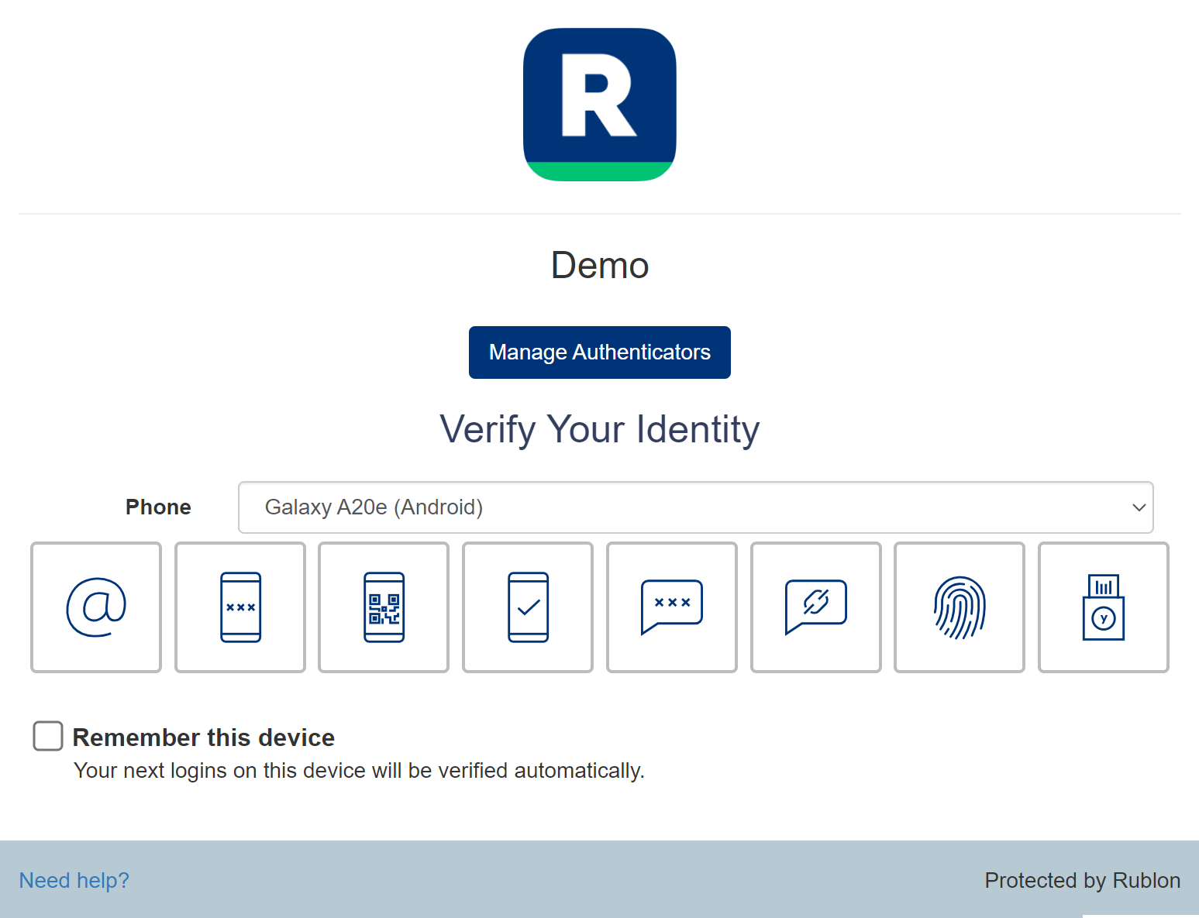Pick the QR Code authentication method
The image size is (1199, 918).
(384, 607)
